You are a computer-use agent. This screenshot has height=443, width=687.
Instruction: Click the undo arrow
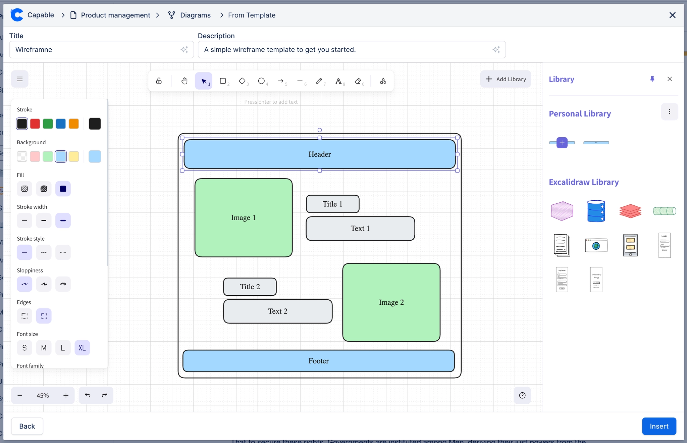point(88,395)
